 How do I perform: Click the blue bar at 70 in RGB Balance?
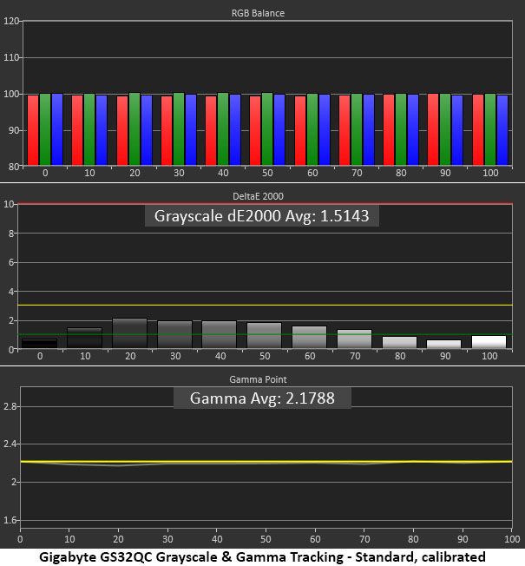(x=369, y=130)
